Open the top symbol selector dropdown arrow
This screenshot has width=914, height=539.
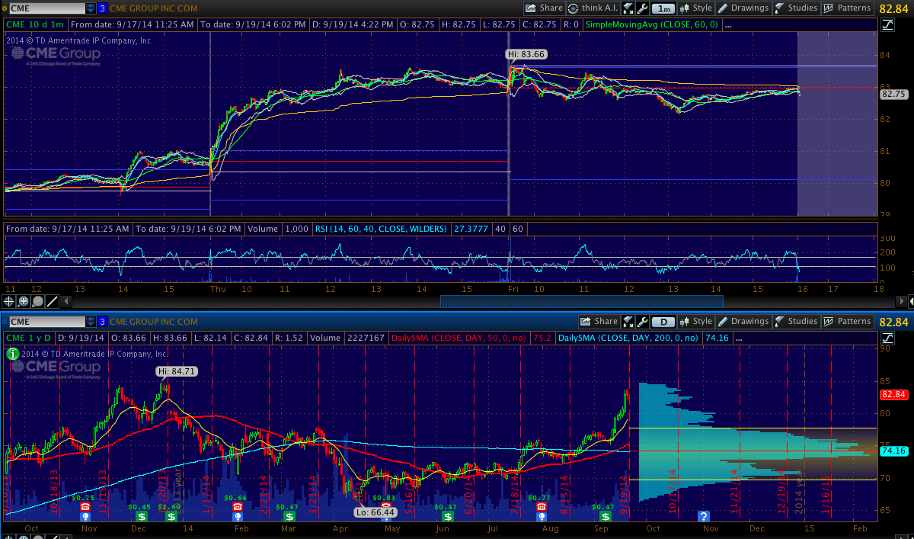pyautogui.click(x=91, y=8)
